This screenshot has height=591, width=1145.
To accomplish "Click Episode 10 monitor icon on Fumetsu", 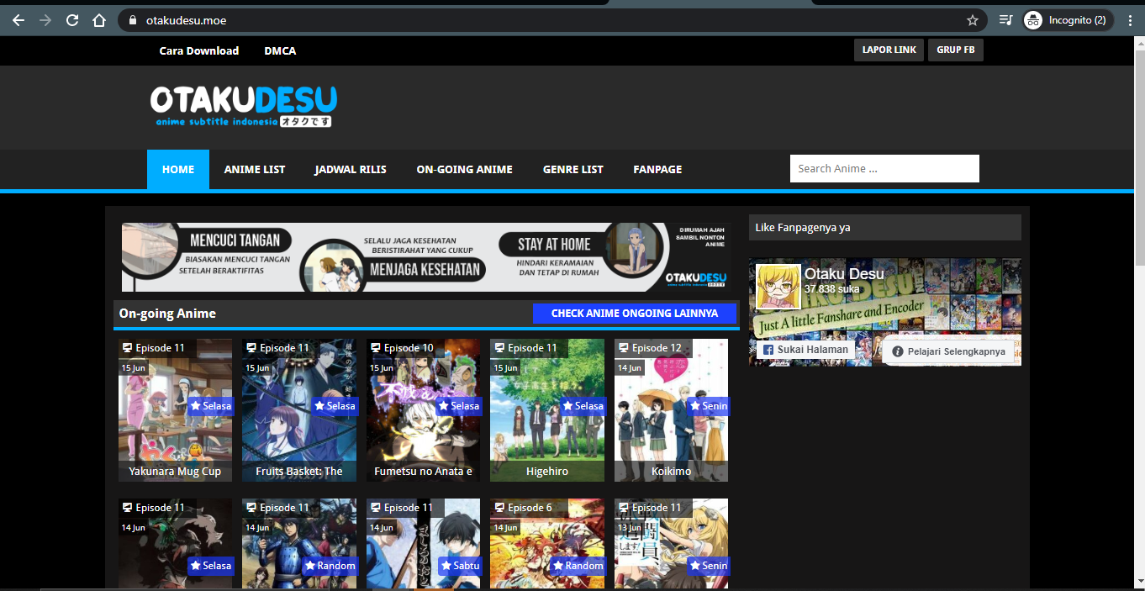I will tap(376, 348).
